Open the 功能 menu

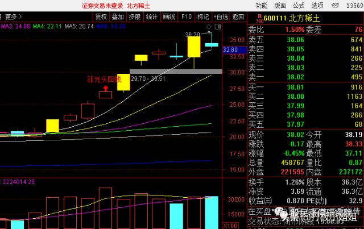tap(262, 6)
